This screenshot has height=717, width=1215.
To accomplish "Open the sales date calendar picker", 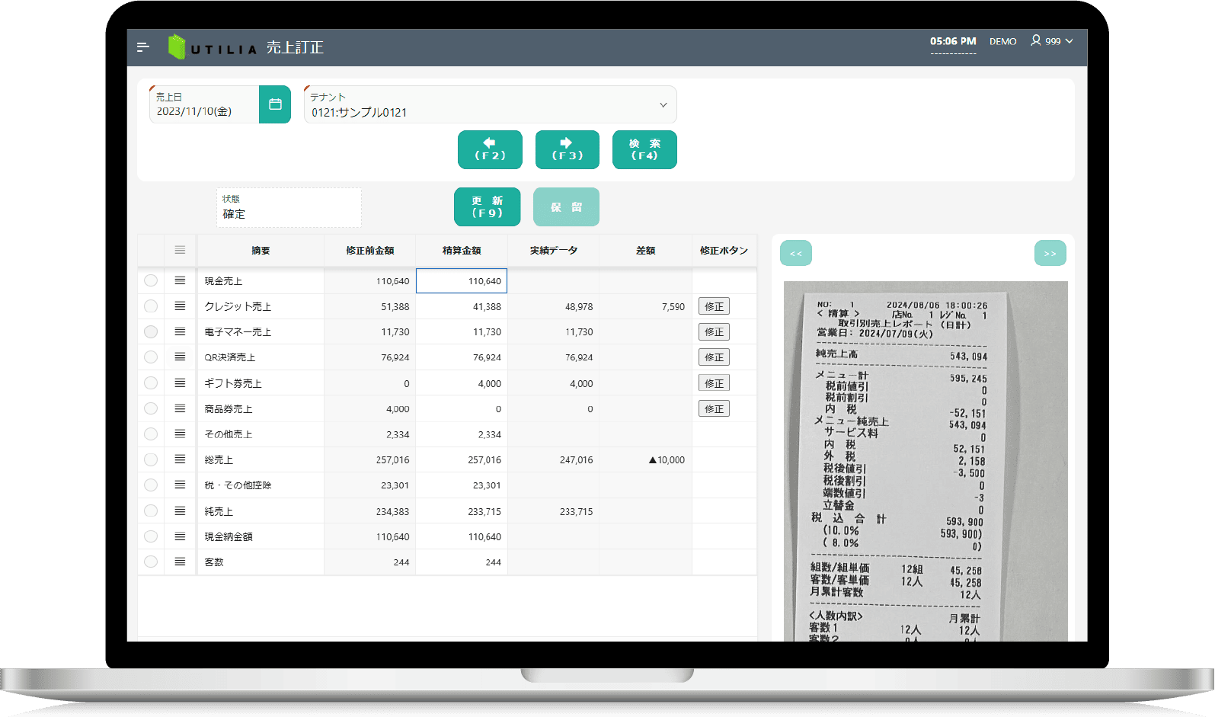I will [275, 104].
